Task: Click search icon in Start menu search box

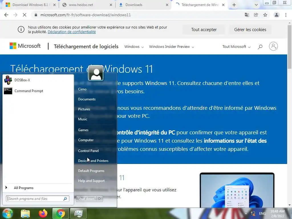Action: pyautogui.click(x=65, y=199)
